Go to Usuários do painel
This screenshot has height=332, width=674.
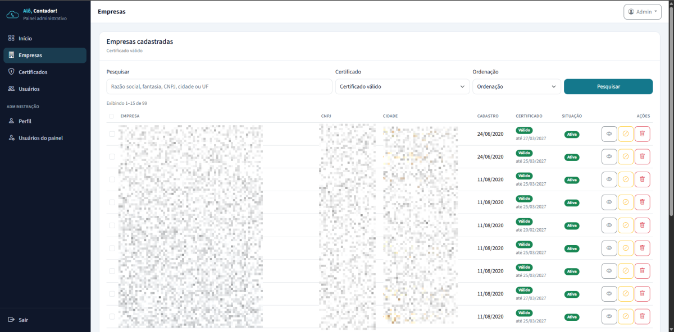(45, 138)
